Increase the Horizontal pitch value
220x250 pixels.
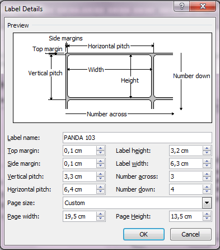coord(101,187)
